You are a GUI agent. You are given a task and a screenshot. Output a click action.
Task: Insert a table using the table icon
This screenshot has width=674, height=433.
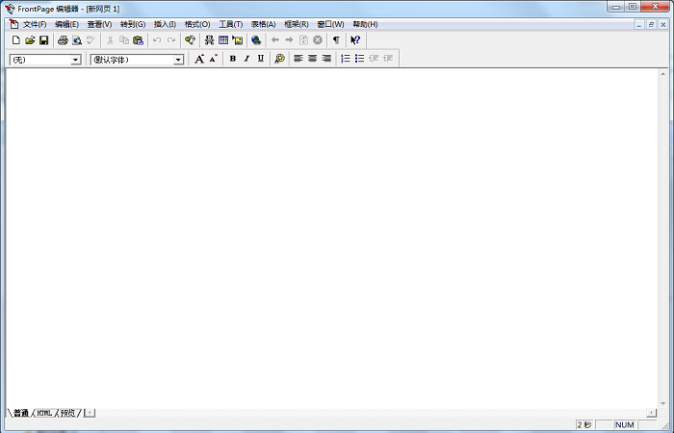pyautogui.click(x=223, y=40)
